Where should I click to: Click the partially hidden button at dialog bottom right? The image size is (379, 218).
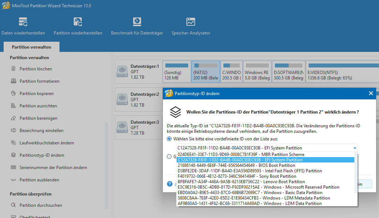(x=364, y=184)
